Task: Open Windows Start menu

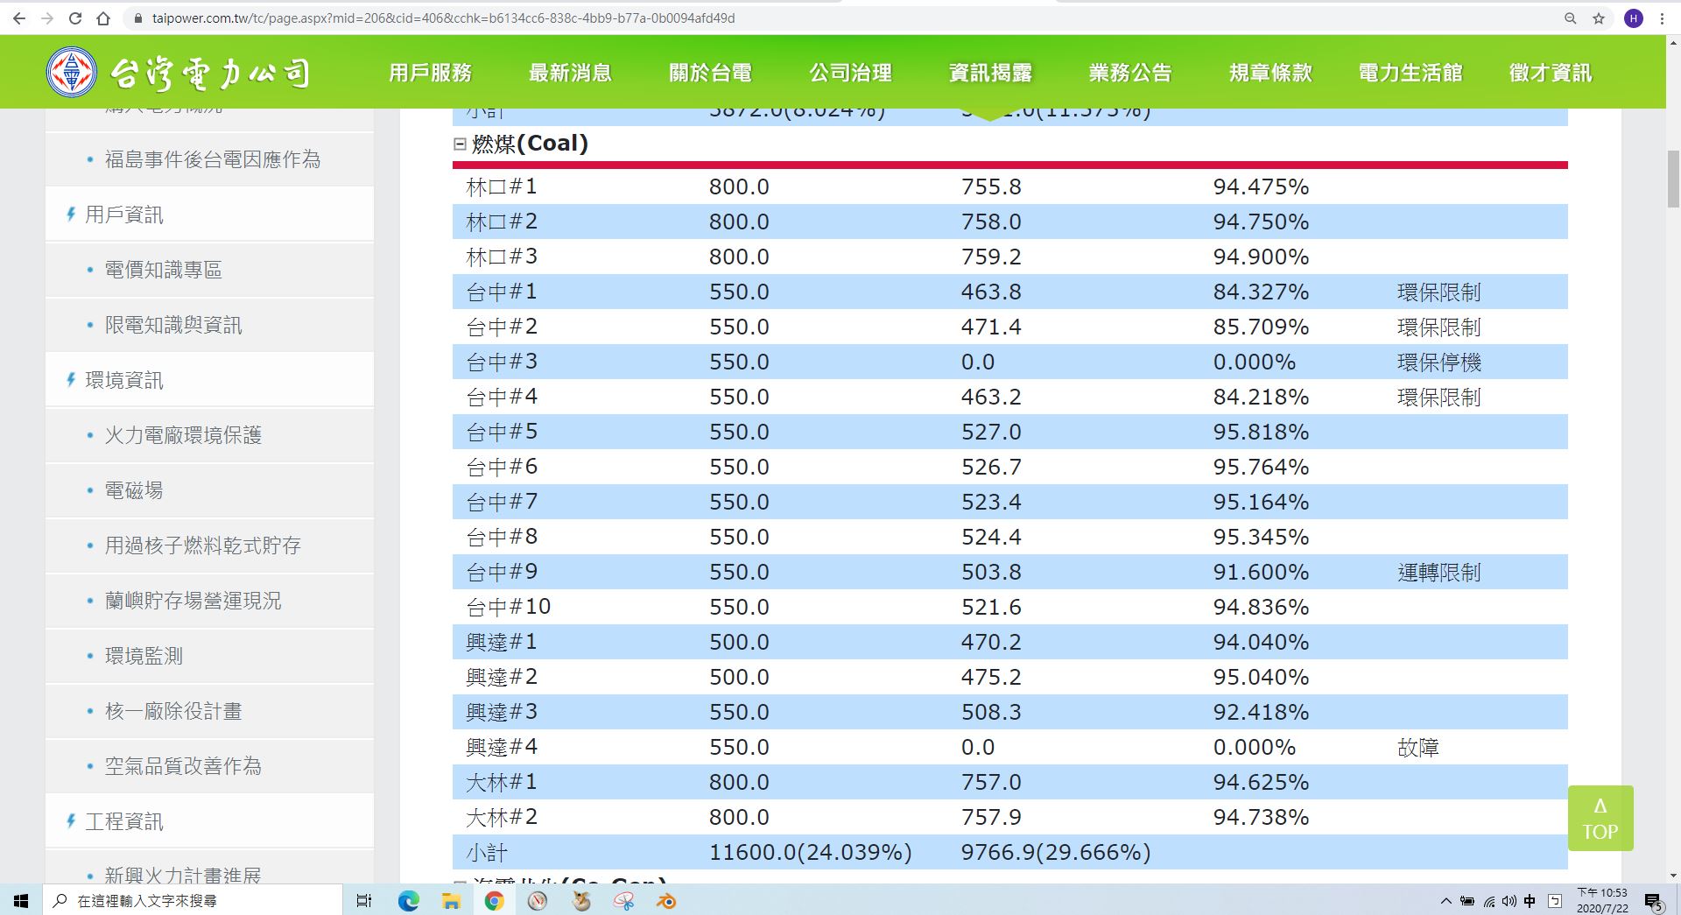Action: point(21,900)
